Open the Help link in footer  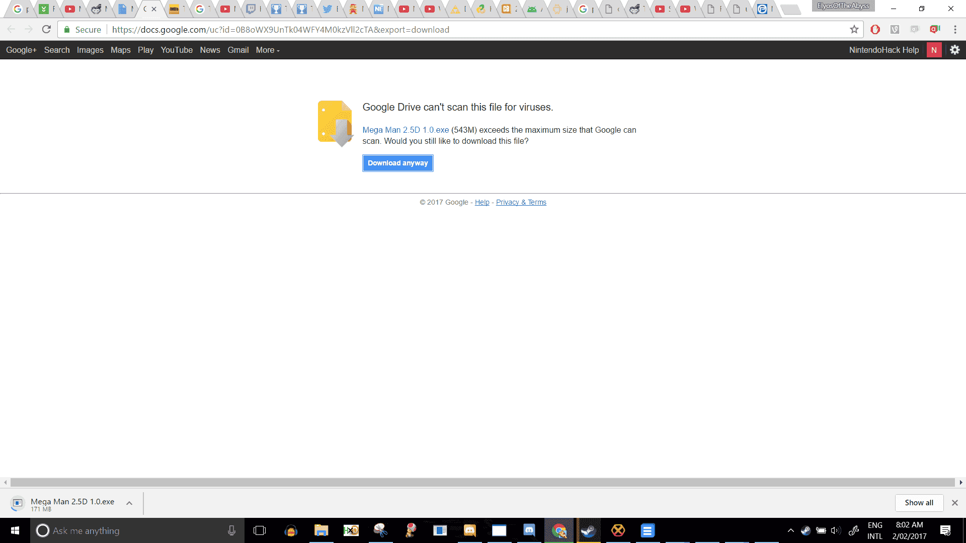point(482,202)
